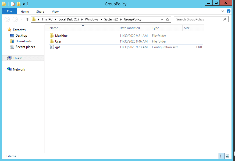
Task: Open the quick access toolbar customize arrow
Action: tap(24, 4)
